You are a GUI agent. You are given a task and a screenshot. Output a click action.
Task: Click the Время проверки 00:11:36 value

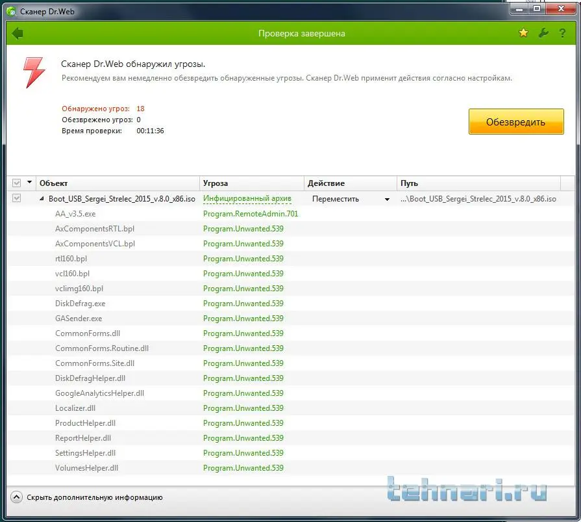pyautogui.click(x=150, y=131)
